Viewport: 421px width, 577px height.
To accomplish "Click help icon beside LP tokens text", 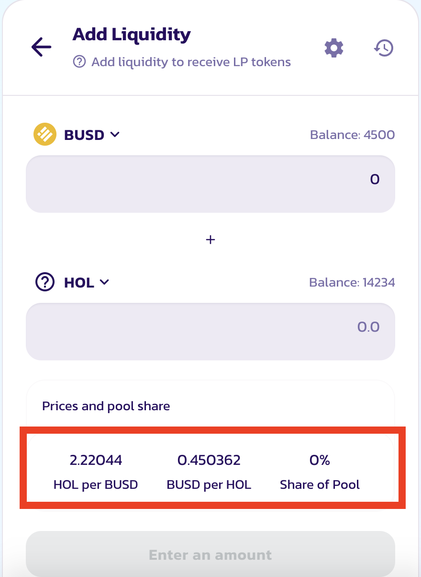I will [x=79, y=62].
